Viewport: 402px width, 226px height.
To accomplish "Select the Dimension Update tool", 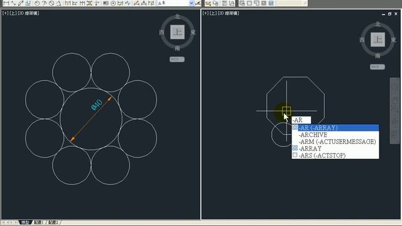I will pos(151,3).
